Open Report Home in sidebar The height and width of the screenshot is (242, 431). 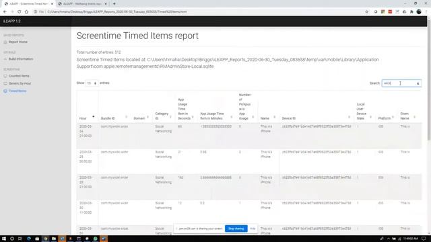[x=18, y=42]
